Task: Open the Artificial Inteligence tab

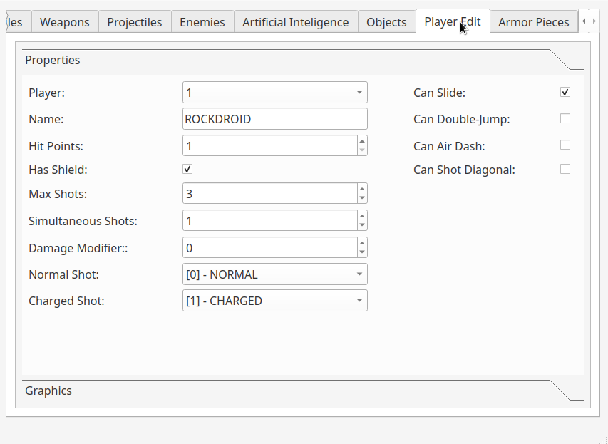Action: coord(295,22)
